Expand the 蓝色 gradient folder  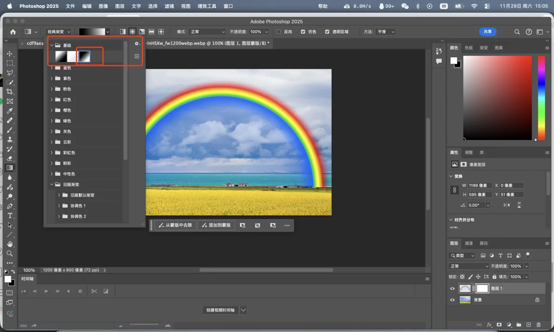coord(52,68)
